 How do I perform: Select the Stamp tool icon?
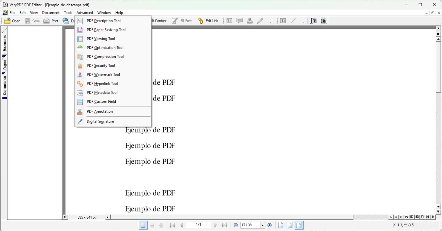pos(250,21)
